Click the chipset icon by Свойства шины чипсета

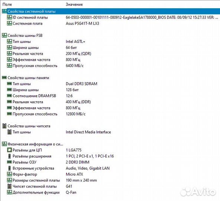click(4, 126)
